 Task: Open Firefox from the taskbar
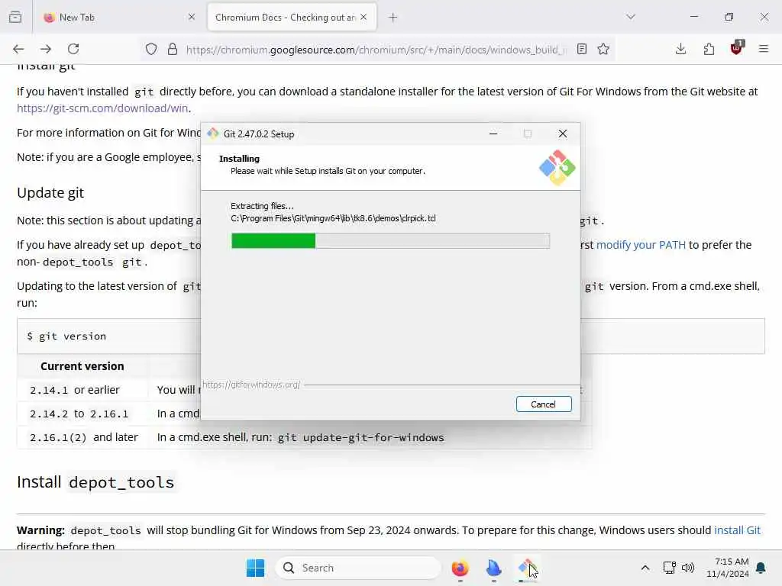pos(460,568)
